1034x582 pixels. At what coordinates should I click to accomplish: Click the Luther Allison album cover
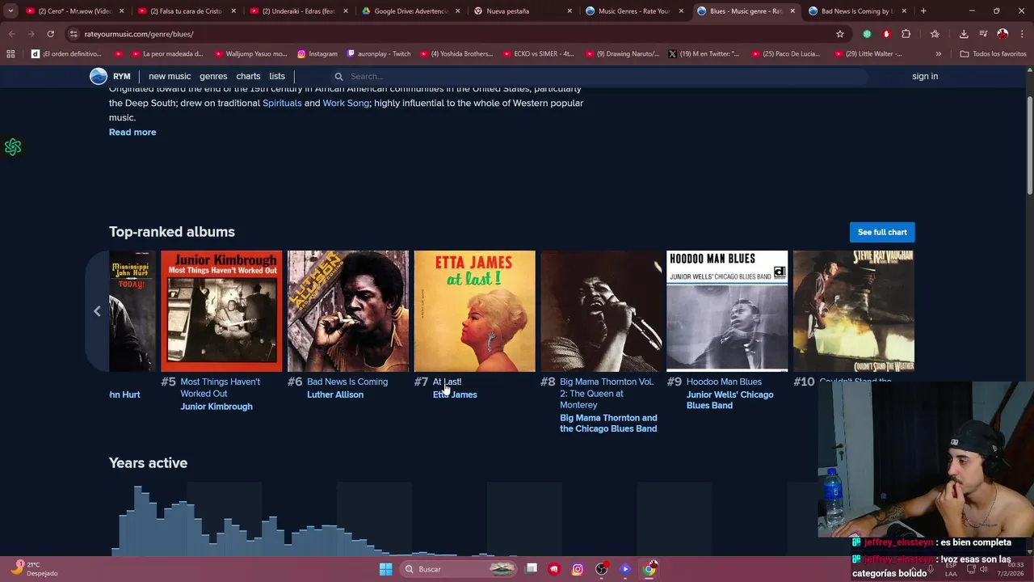tap(348, 311)
